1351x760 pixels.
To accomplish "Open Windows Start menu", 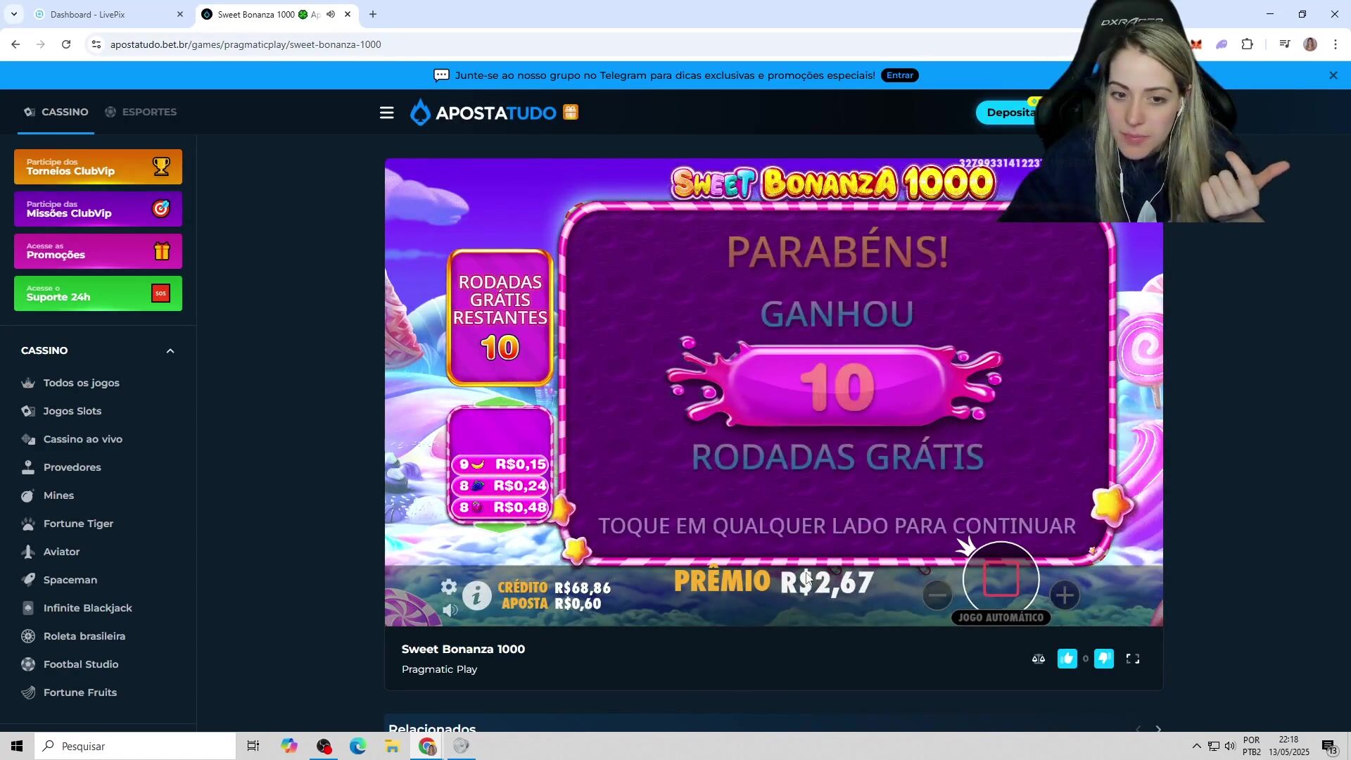I will [x=17, y=746].
